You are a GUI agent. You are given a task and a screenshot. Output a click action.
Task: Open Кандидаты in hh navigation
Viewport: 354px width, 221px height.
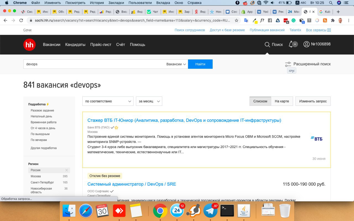click(75, 44)
